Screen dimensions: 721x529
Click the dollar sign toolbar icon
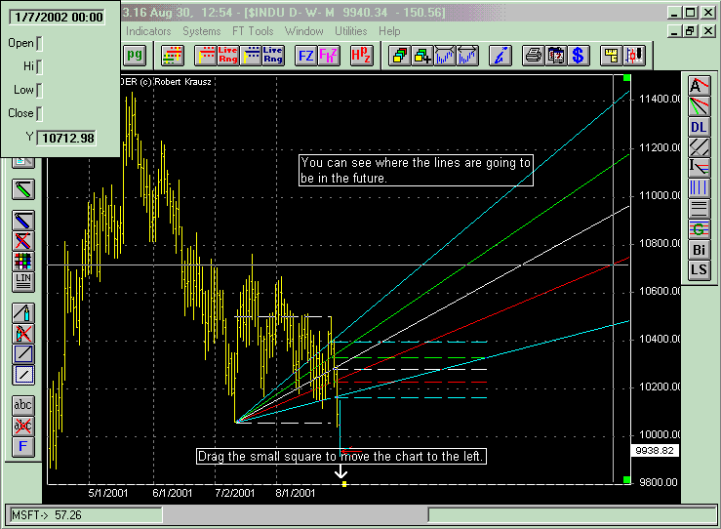tap(579, 55)
